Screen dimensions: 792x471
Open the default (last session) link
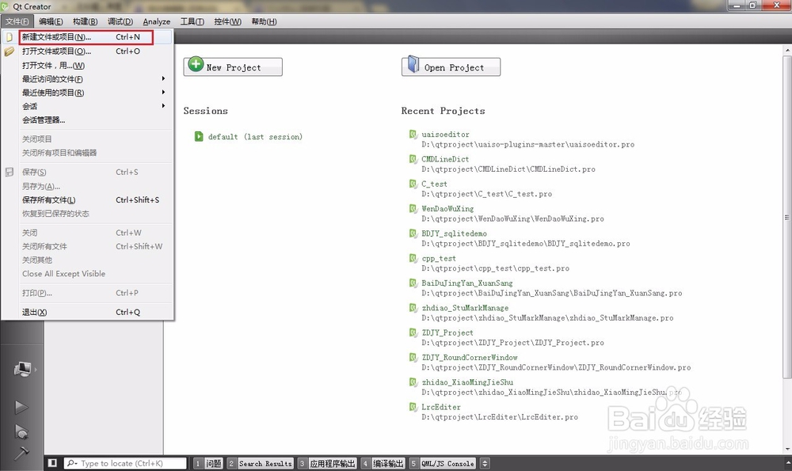click(x=255, y=137)
